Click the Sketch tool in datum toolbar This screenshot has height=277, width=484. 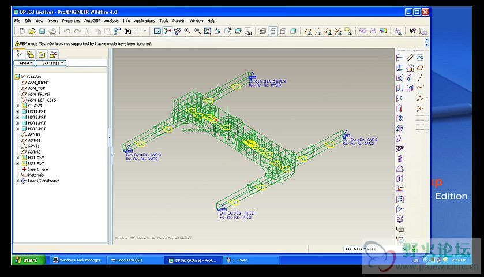pos(420,58)
